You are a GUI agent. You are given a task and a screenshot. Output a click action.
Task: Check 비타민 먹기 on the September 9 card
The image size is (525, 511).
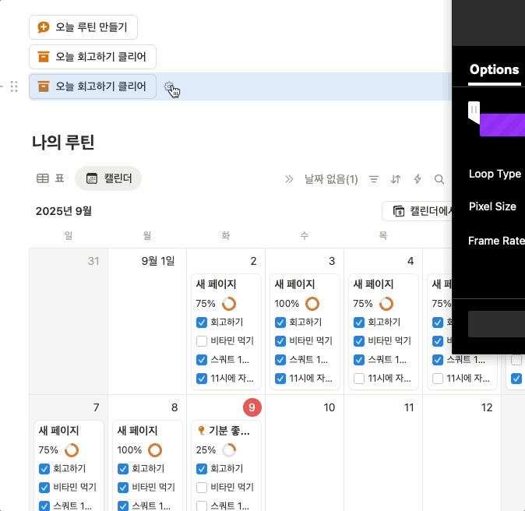click(x=202, y=487)
